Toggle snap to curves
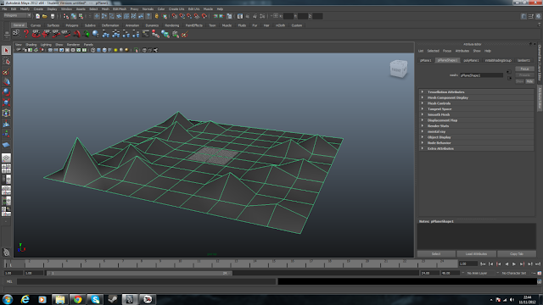Image resolution: width=543 pixels, height=305 pixels. click(182, 16)
